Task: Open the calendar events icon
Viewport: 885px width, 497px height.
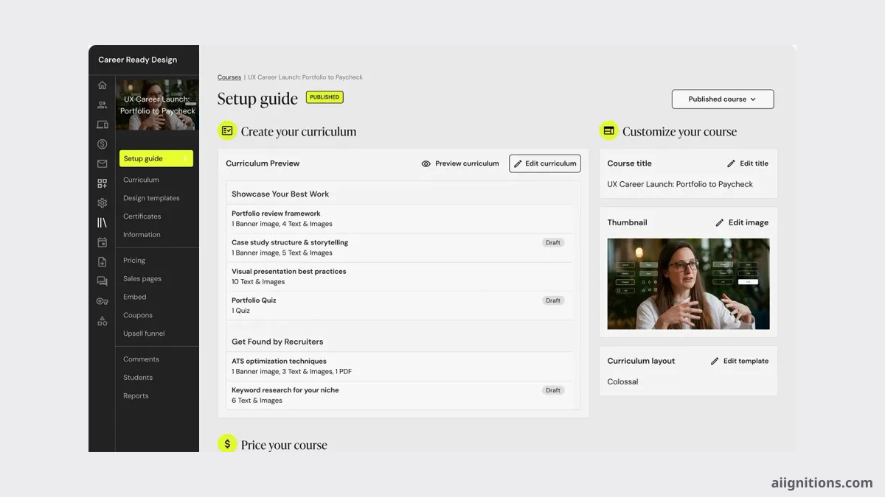Action: coord(102,242)
